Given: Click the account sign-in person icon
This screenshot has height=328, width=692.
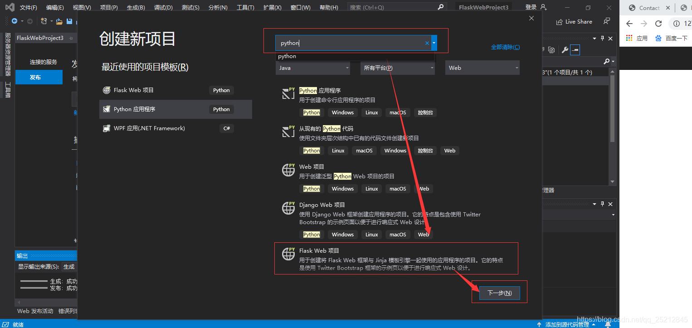Looking at the screenshot, I should click(544, 7).
